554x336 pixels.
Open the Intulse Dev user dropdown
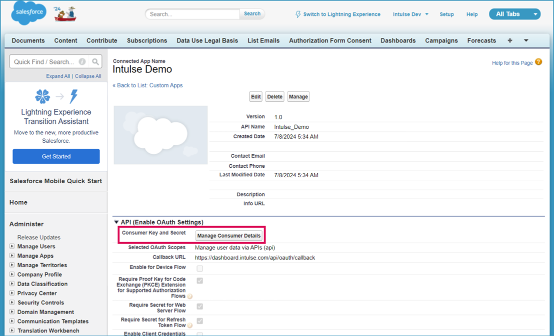click(410, 14)
